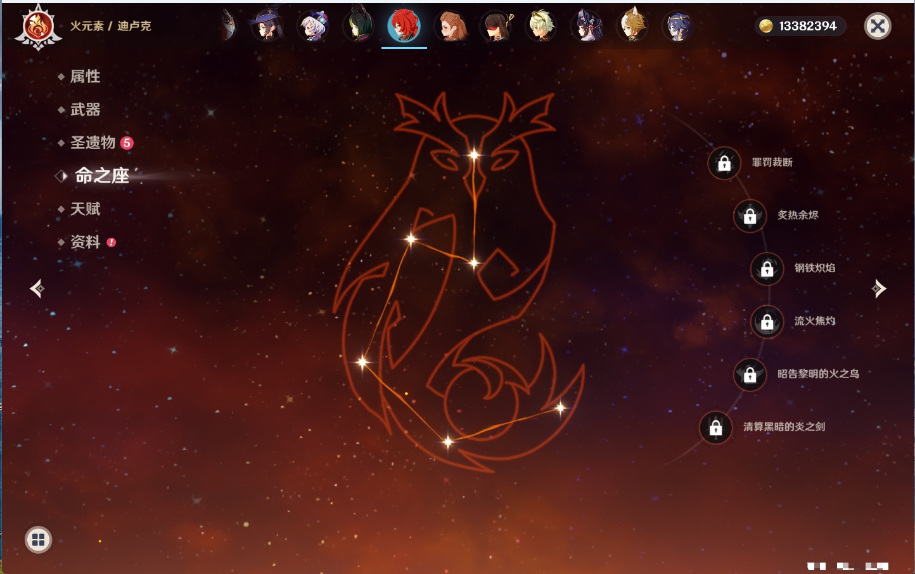The width and height of the screenshot is (915, 574).
Task: Open the 武器 weapon tab
Action: pos(85,110)
